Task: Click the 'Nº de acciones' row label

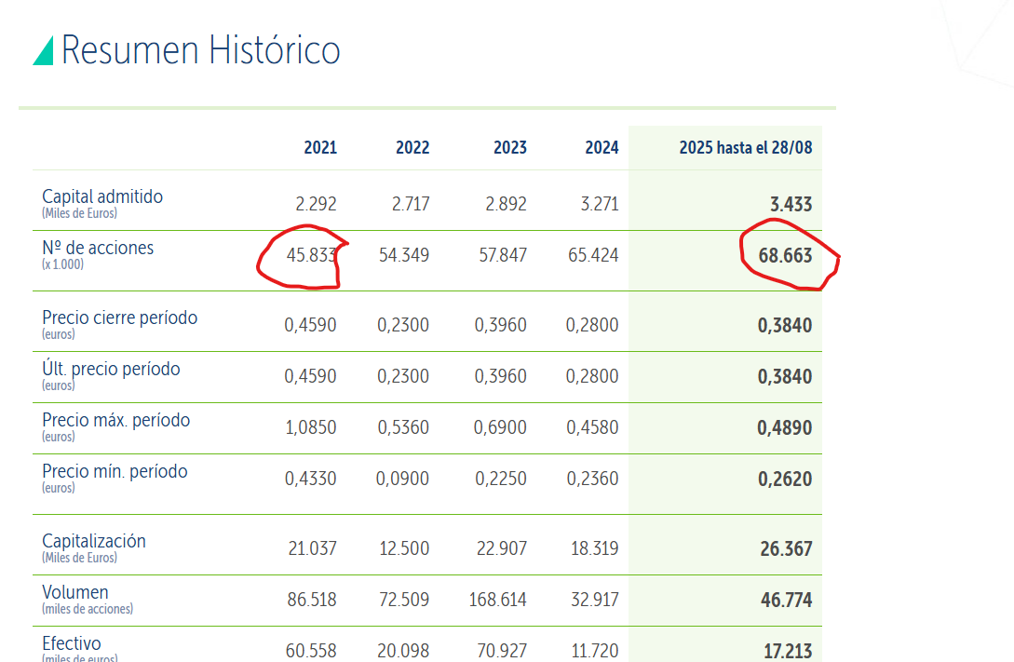Action: point(98,248)
